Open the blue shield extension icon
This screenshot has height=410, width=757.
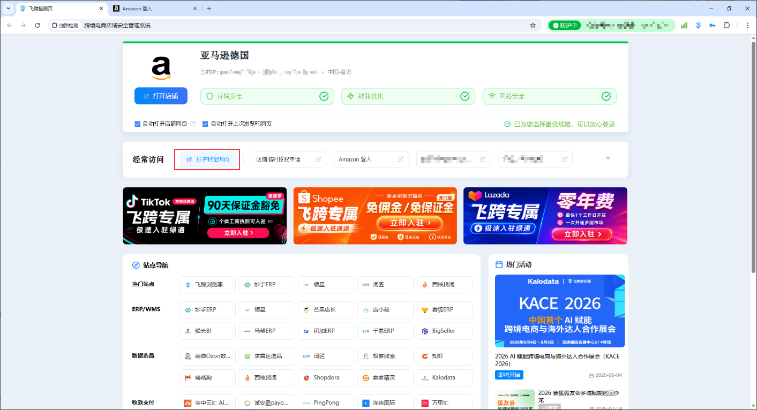pos(699,25)
